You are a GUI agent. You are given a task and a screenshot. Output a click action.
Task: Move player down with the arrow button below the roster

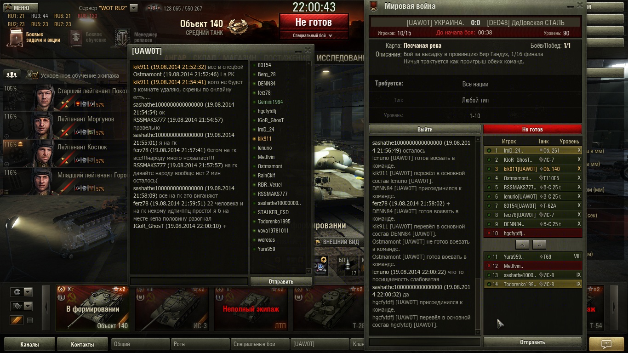point(539,245)
